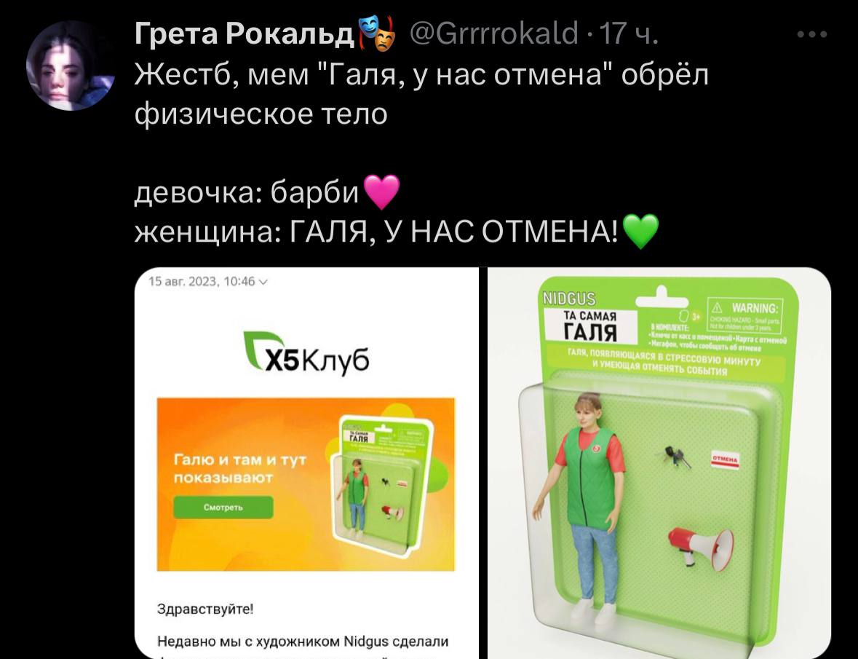Click the keys accessory in toy package
This screenshot has width=858, height=659.
676,457
